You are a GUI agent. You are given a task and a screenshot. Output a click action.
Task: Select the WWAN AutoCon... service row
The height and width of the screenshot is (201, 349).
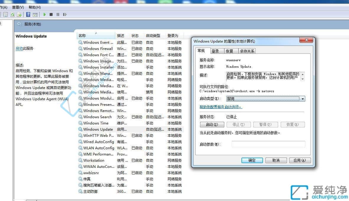pos(130,166)
